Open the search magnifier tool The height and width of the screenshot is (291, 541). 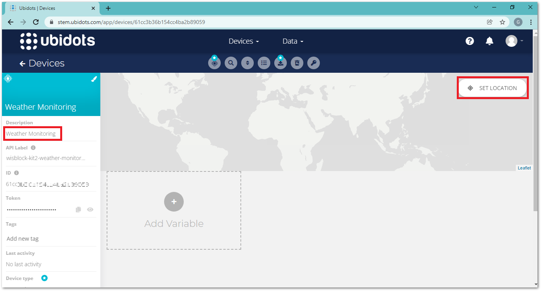231,63
